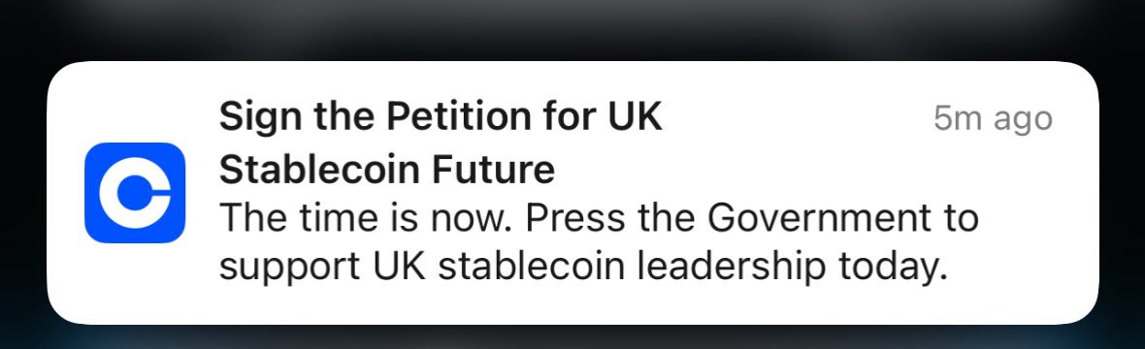The width and height of the screenshot is (1145, 349).
Task: Click the word 'leadership' in body text
Action: pyautogui.click(x=731, y=269)
